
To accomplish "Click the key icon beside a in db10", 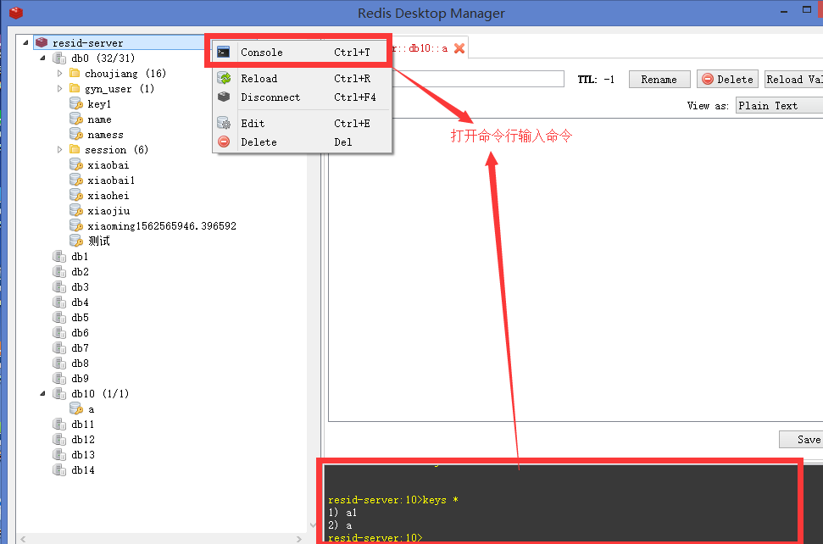I will tap(76, 408).
